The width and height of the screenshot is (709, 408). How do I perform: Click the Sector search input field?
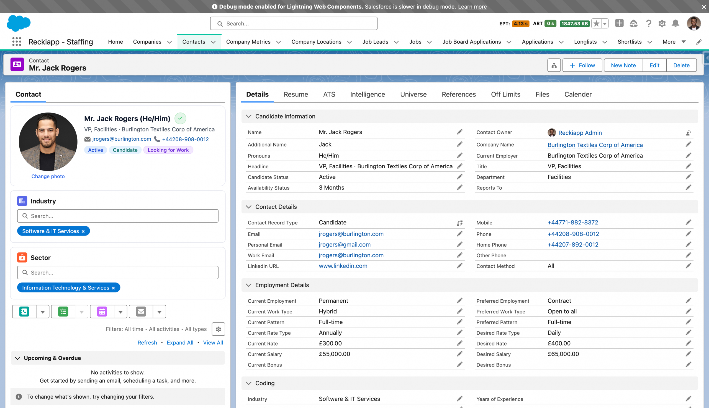click(118, 272)
